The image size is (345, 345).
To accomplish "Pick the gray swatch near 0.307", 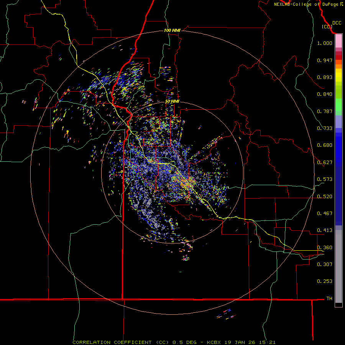I will pos(338,266).
